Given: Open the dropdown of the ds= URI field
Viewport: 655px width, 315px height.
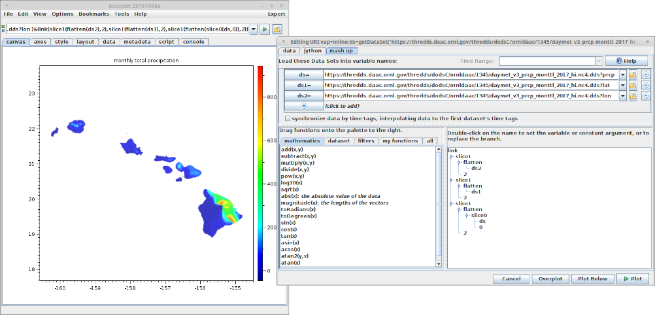Looking at the screenshot, I should point(623,75).
